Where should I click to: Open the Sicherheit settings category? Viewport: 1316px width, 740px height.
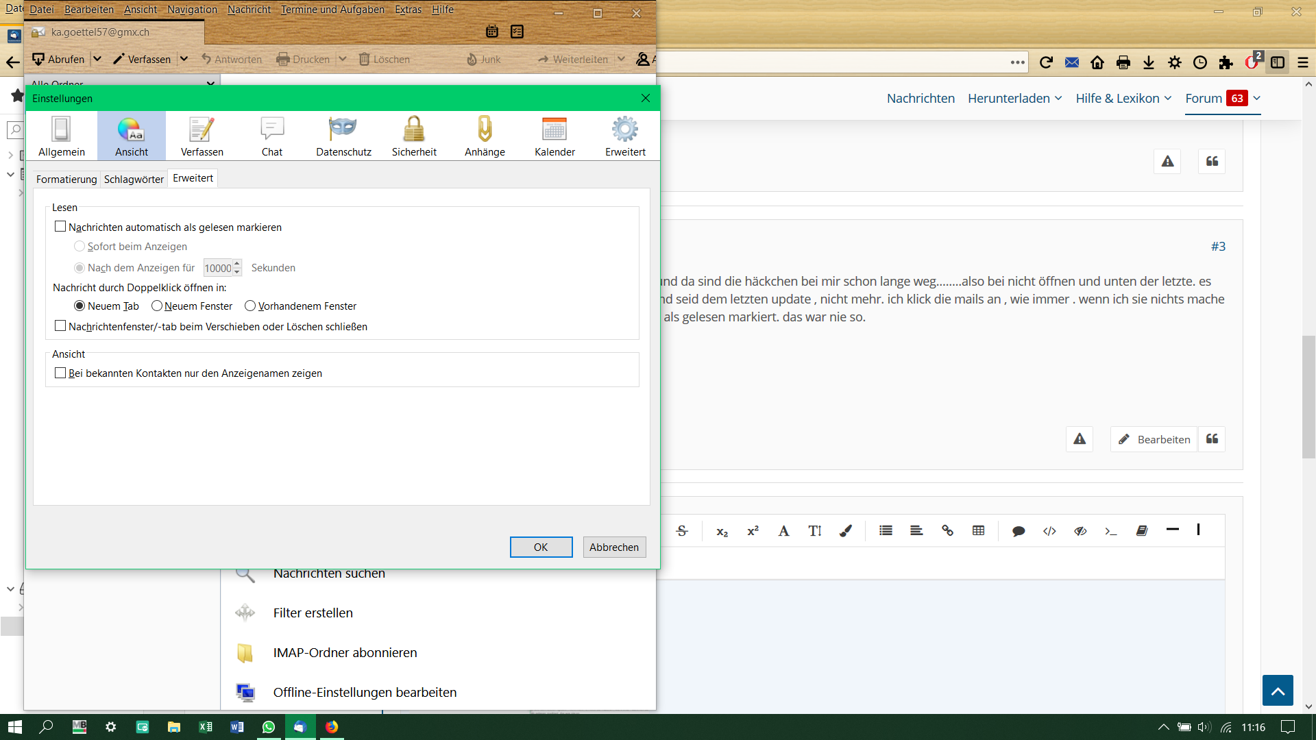click(414, 136)
